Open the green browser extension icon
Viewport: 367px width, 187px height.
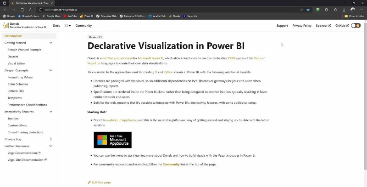[317, 10]
